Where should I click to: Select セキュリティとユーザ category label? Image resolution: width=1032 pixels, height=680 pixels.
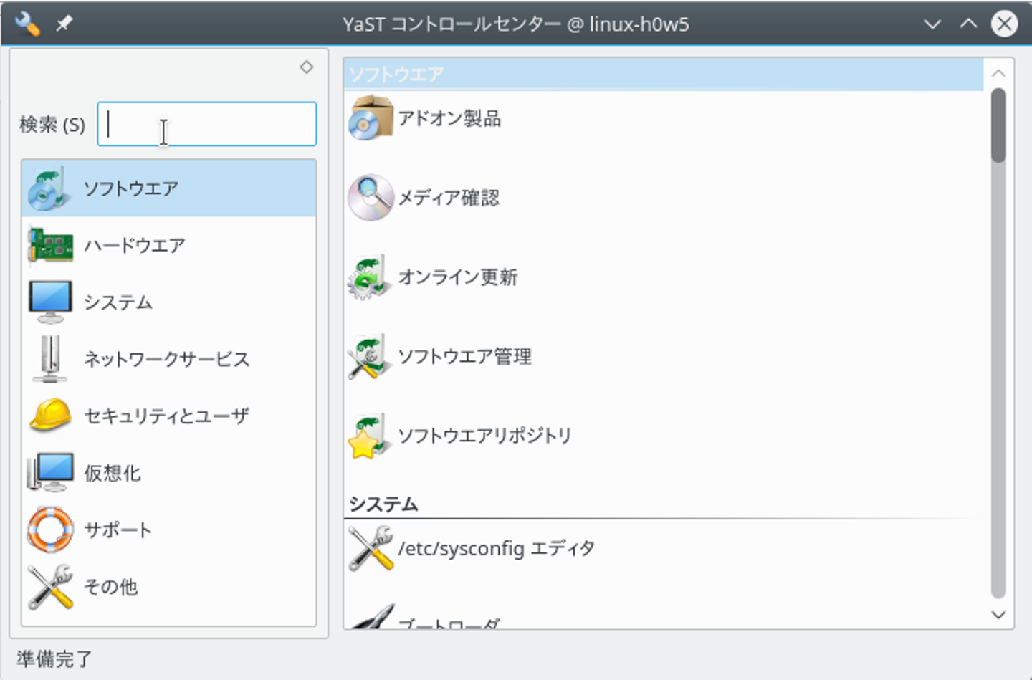point(166,416)
